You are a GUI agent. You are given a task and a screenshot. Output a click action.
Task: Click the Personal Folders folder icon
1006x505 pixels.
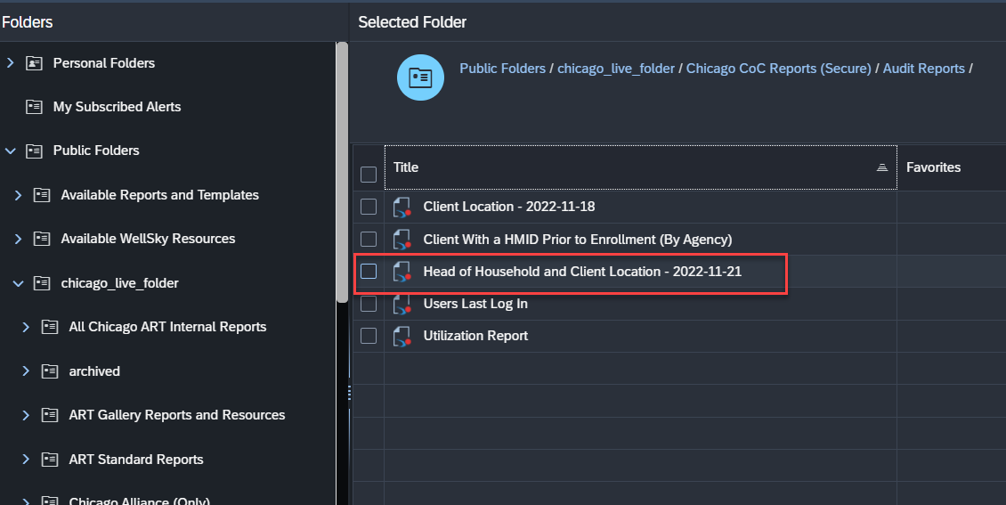coord(35,63)
